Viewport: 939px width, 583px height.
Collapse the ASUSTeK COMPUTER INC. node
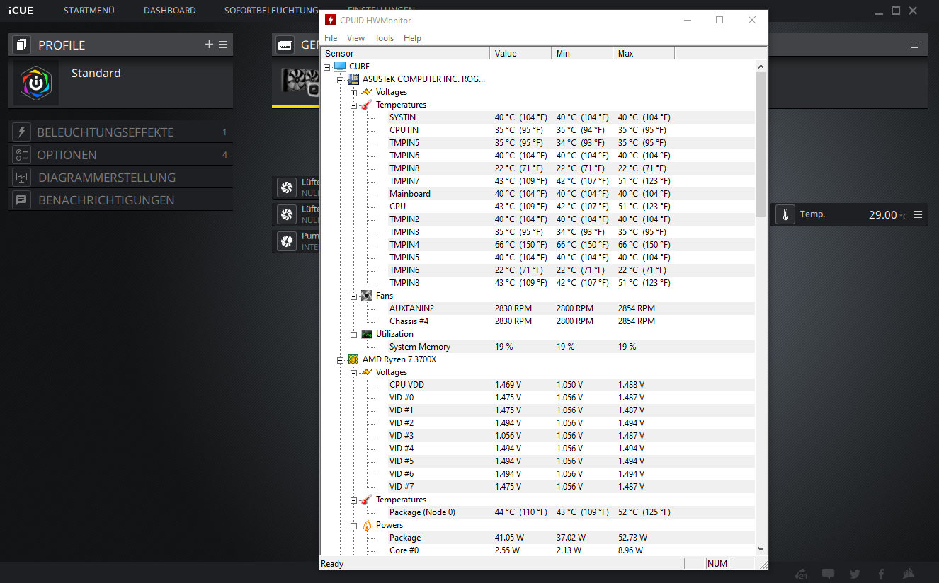point(340,79)
